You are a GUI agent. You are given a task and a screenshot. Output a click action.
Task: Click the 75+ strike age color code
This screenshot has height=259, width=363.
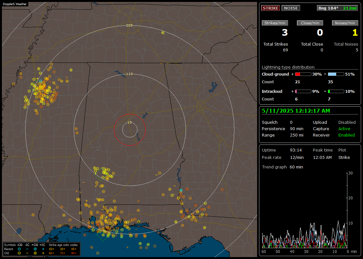tap(63, 253)
